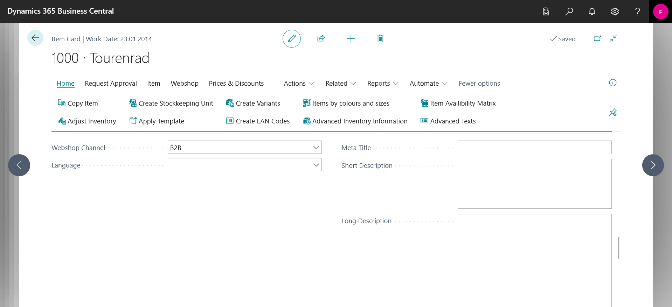672x307 pixels.
Task: Click into Short Description box
Action: 534,184
